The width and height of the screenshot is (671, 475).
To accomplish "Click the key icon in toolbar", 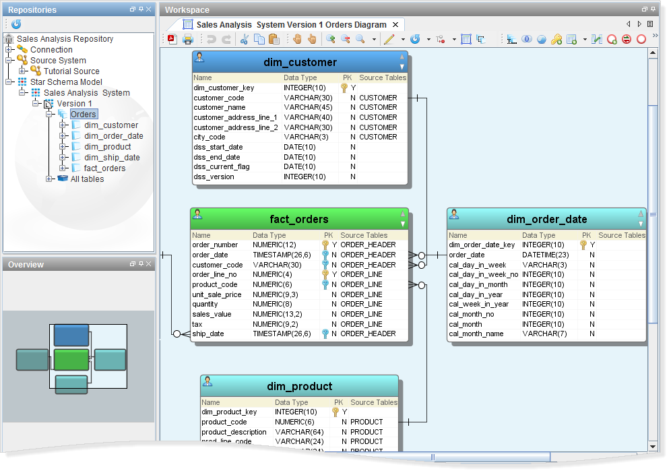I will 556,40.
